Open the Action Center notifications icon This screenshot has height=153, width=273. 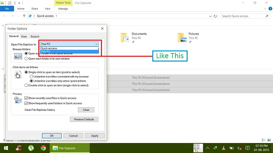[x=247, y=148]
